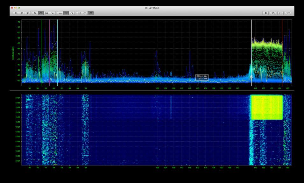Toggle the rectangle button after the plus icon
The height and width of the screenshot is (183, 304).
pyautogui.click(x=91, y=13)
